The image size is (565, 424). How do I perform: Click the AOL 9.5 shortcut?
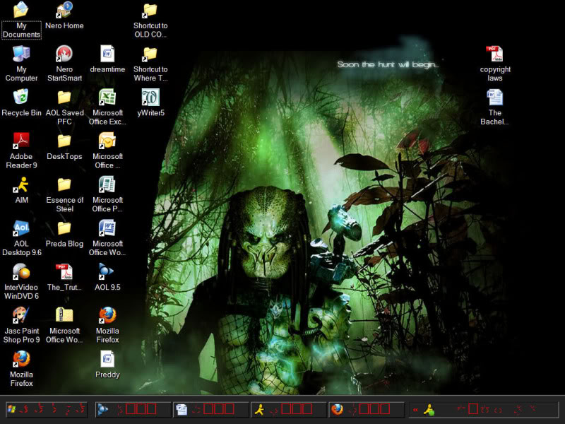click(x=107, y=278)
